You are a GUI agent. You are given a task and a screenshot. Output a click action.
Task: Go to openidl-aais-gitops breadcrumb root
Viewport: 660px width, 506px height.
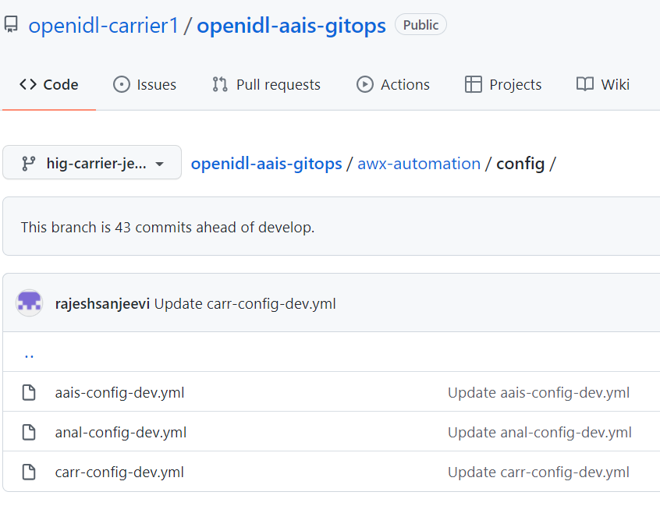(267, 164)
